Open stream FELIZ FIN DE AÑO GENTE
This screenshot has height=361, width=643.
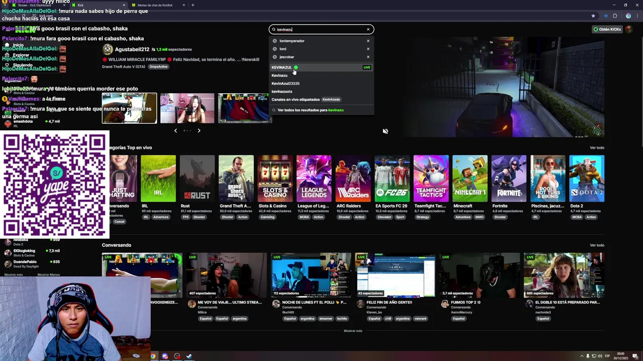(x=395, y=275)
